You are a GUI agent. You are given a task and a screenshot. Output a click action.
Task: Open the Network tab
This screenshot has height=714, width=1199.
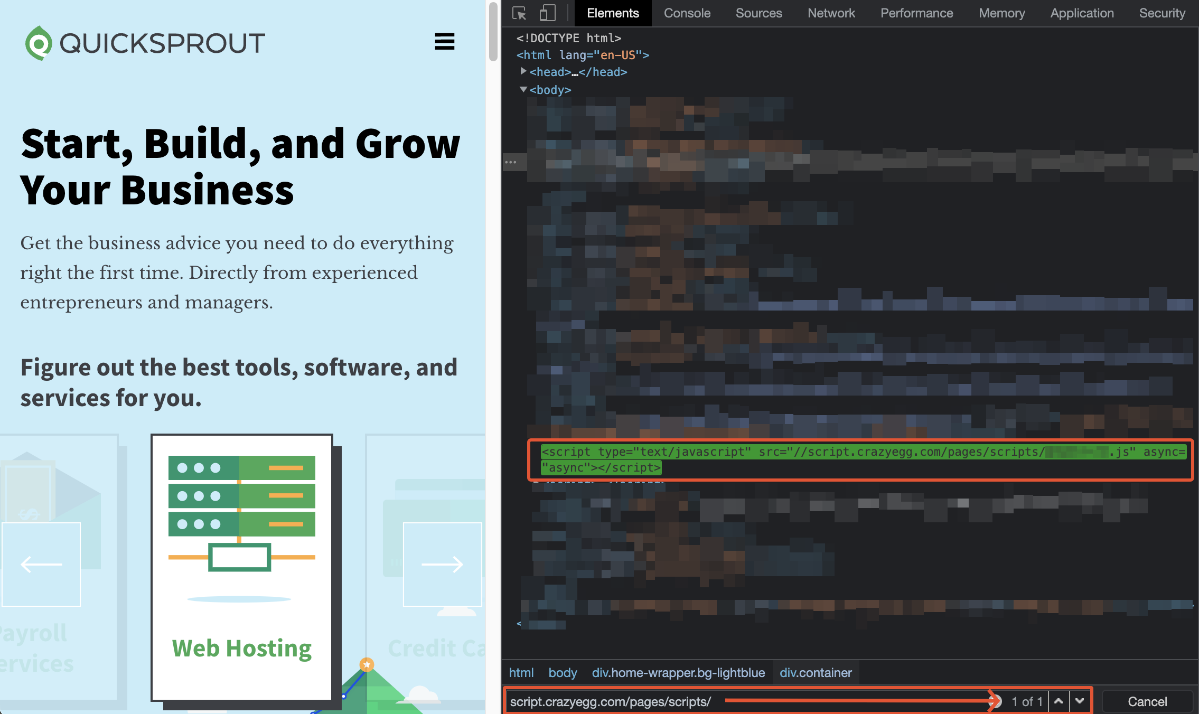[x=831, y=13]
